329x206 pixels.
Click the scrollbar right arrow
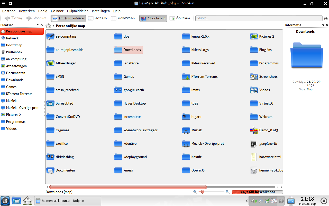[281, 187]
